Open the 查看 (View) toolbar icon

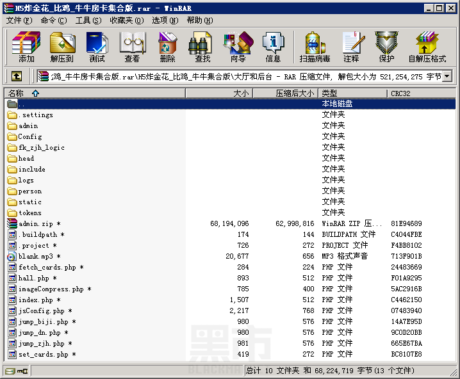[x=133, y=47]
